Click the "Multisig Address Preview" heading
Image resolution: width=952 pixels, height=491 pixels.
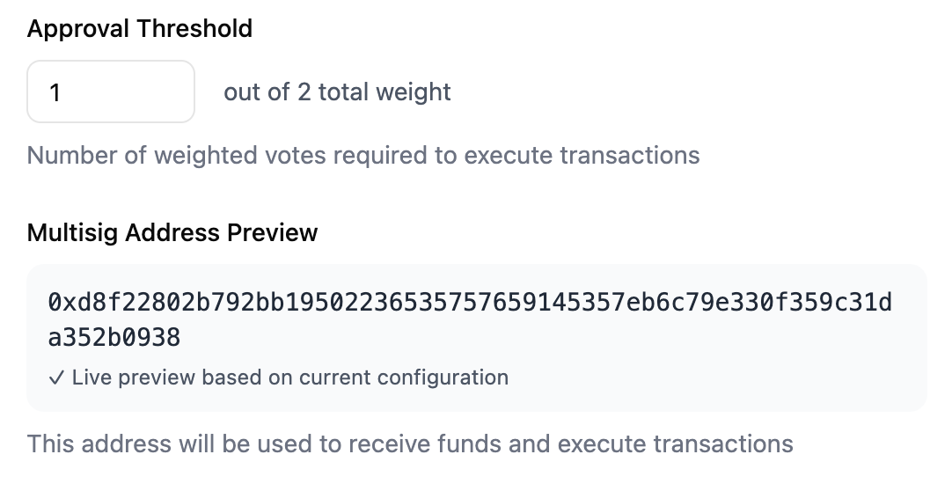[172, 232]
